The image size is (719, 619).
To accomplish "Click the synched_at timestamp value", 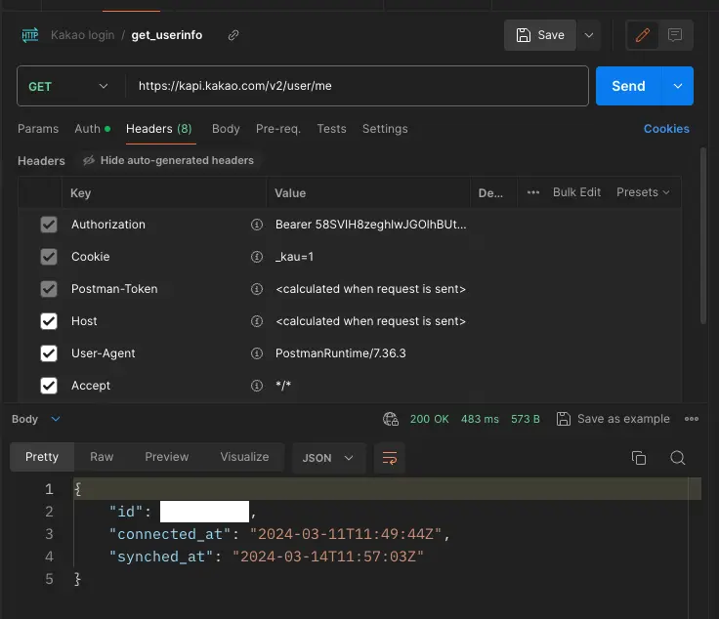I will point(328,557).
